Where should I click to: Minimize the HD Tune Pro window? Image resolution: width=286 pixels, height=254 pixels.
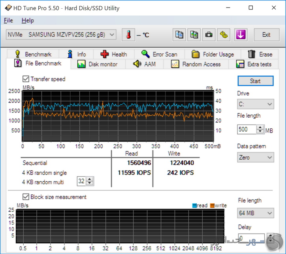[x=228, y=8]
